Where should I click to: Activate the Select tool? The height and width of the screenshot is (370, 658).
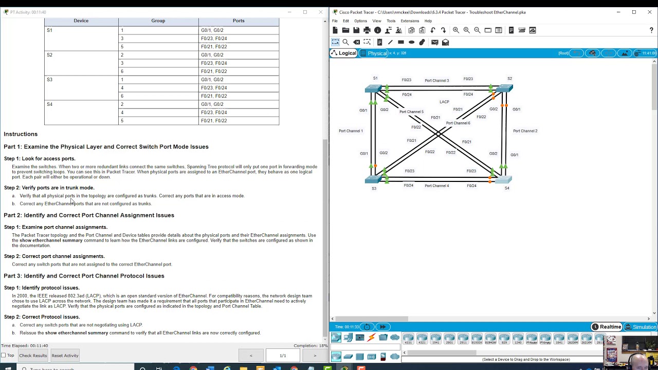pos(335,42)
